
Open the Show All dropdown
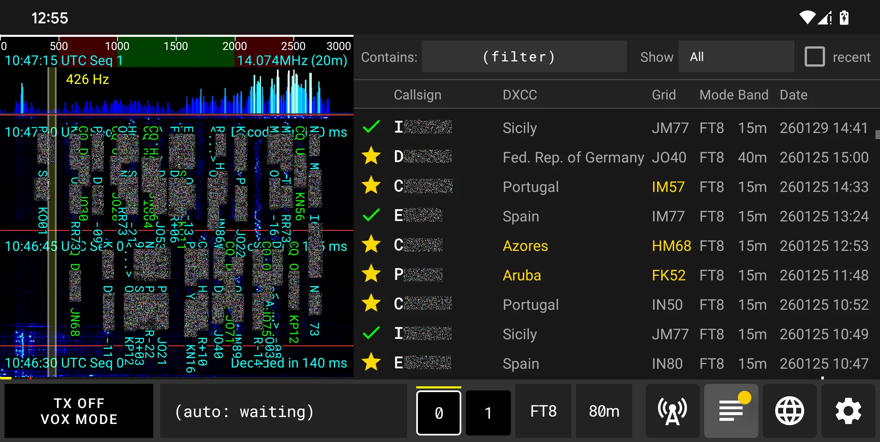(736, 57)
